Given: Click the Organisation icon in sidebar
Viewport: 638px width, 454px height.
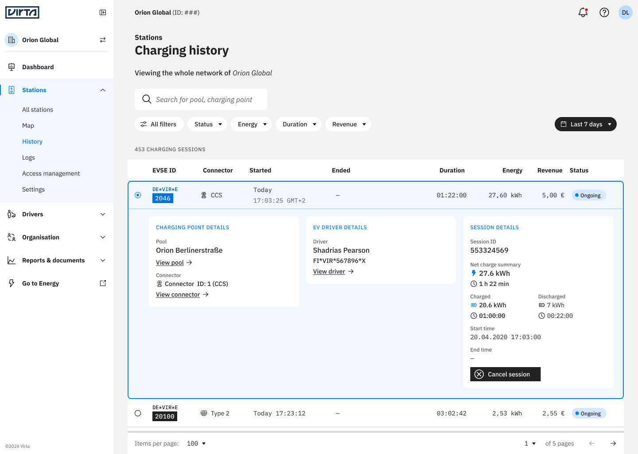Looking at the screenshot, I should 12,237.
